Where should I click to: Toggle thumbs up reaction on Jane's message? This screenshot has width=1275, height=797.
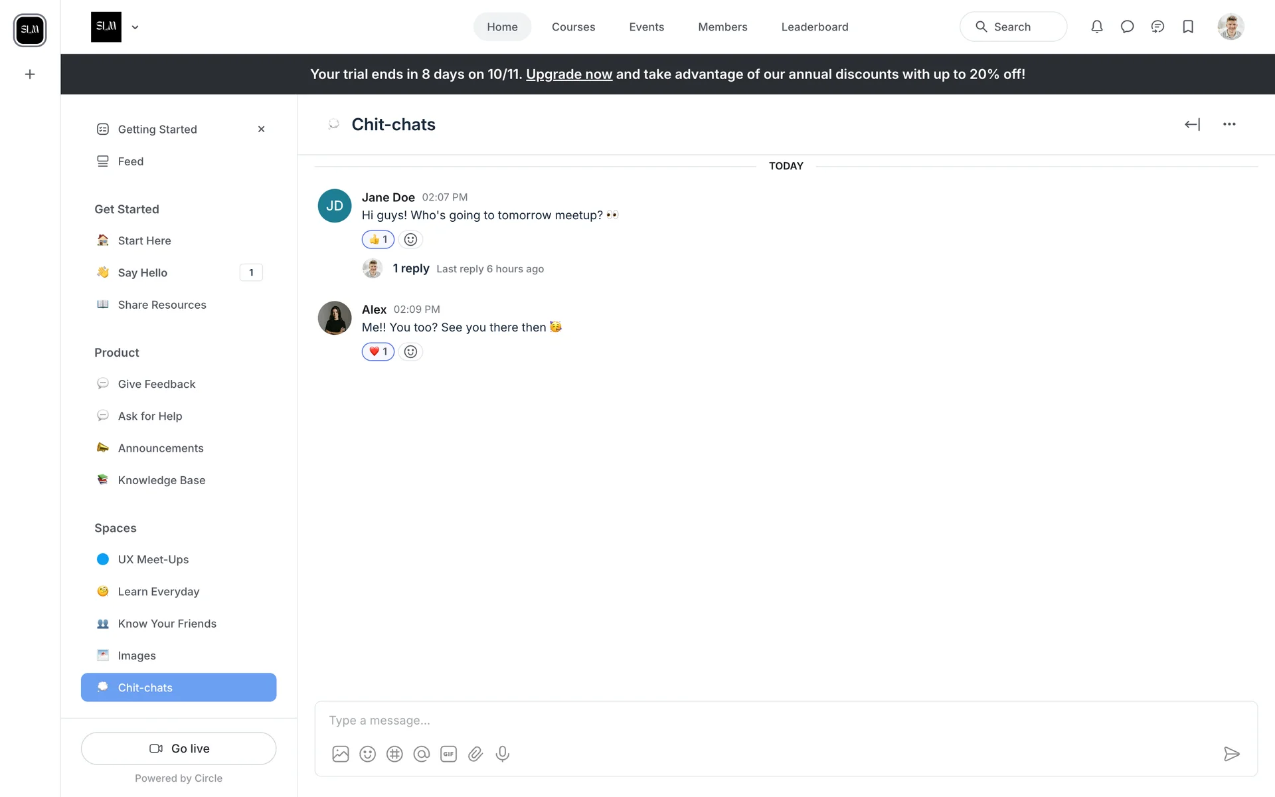(378, 239)
